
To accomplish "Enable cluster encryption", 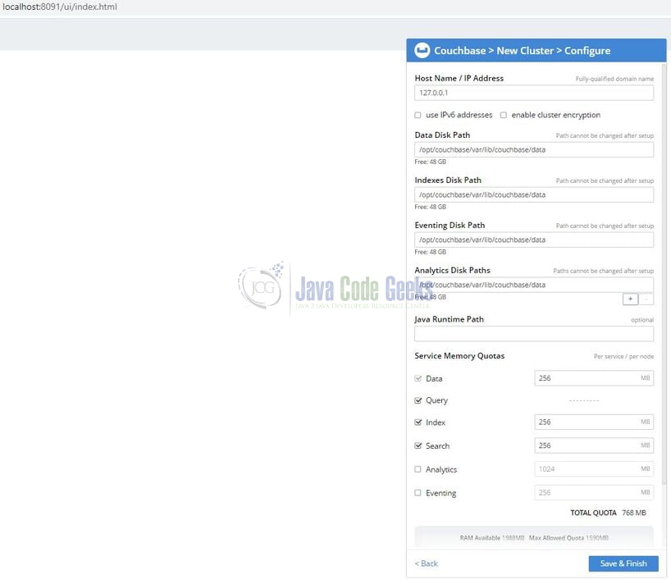I will (503, 115).
